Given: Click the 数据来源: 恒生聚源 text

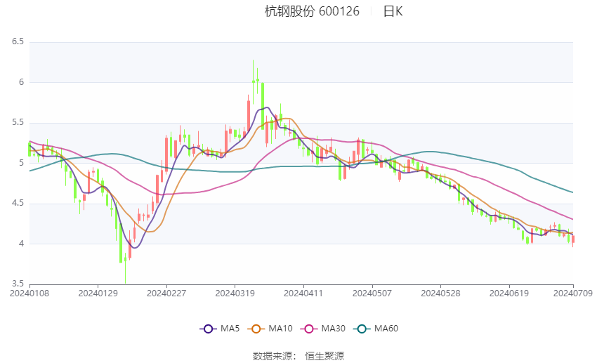Looking at the screenshot, I should point(298,356).
